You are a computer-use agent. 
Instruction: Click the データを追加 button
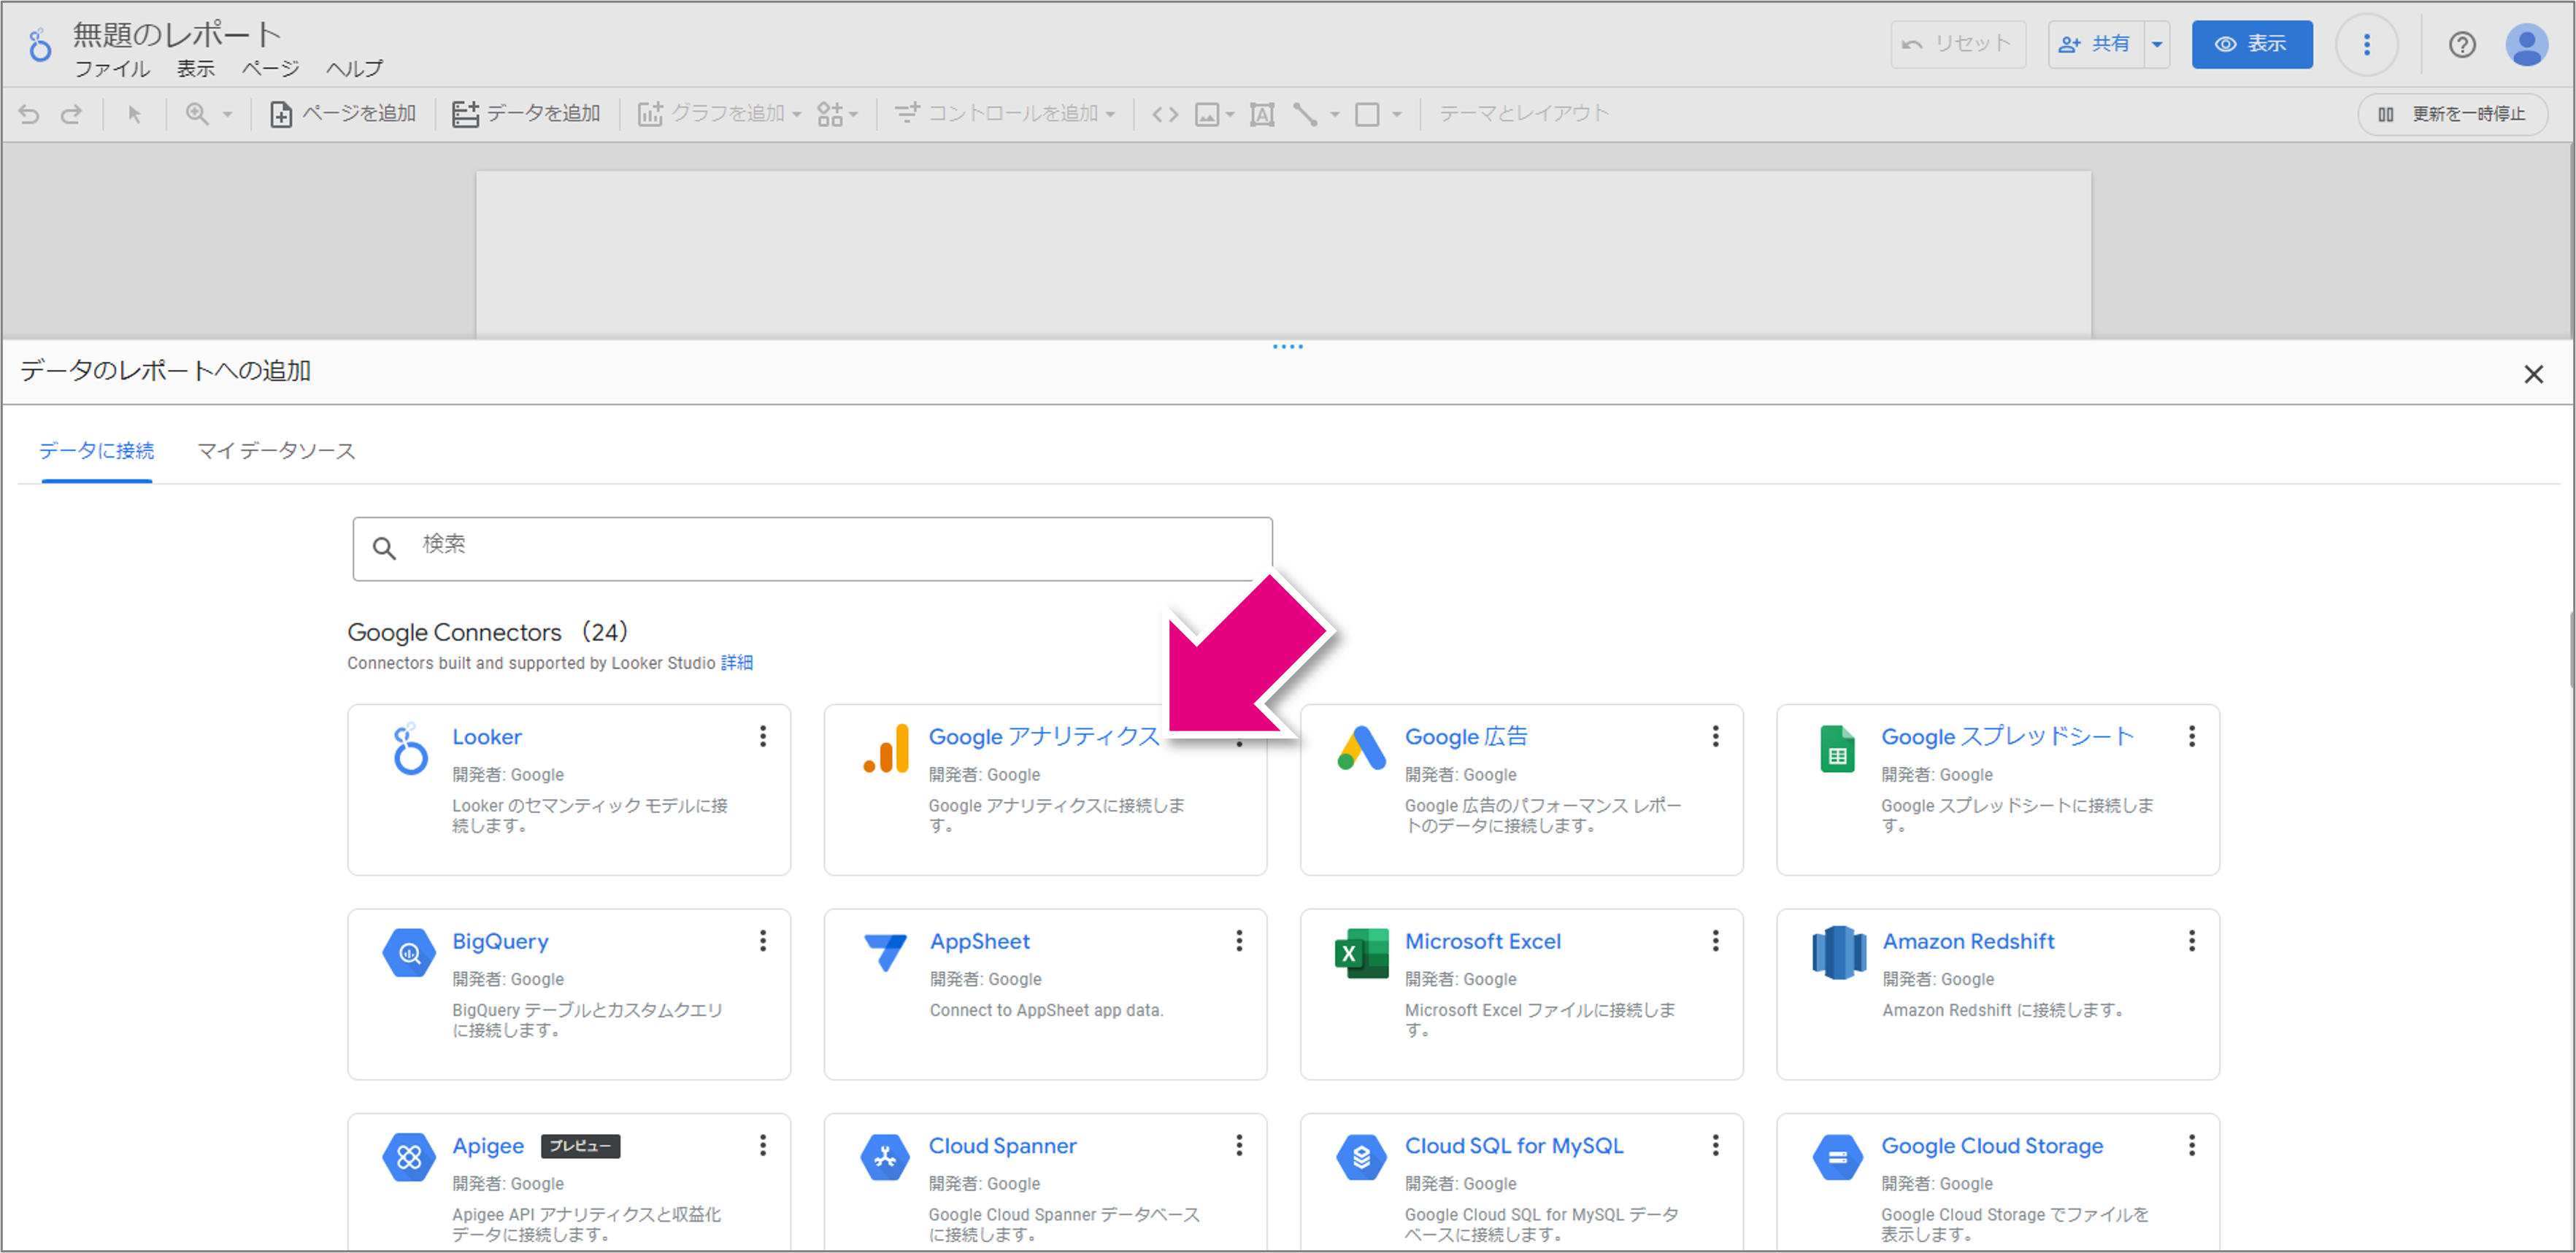(x=526, y=114)
